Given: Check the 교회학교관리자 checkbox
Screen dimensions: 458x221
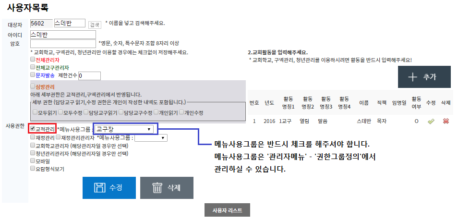Looking at the screenshot, I should click(33, 145).
